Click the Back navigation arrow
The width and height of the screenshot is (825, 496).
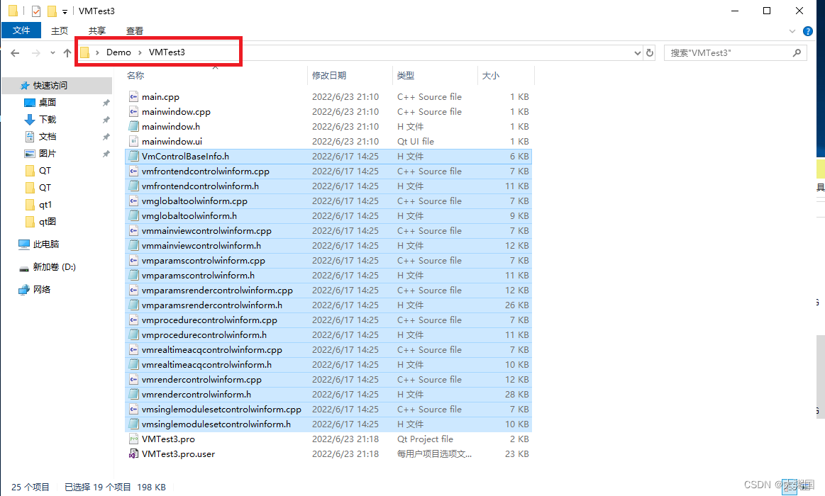(16, 52)
